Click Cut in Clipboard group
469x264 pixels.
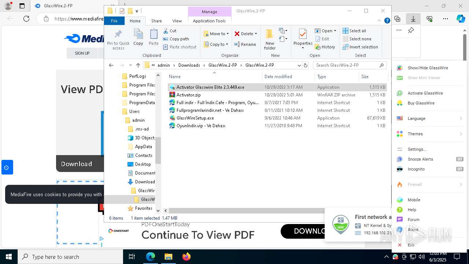point(170,31)
